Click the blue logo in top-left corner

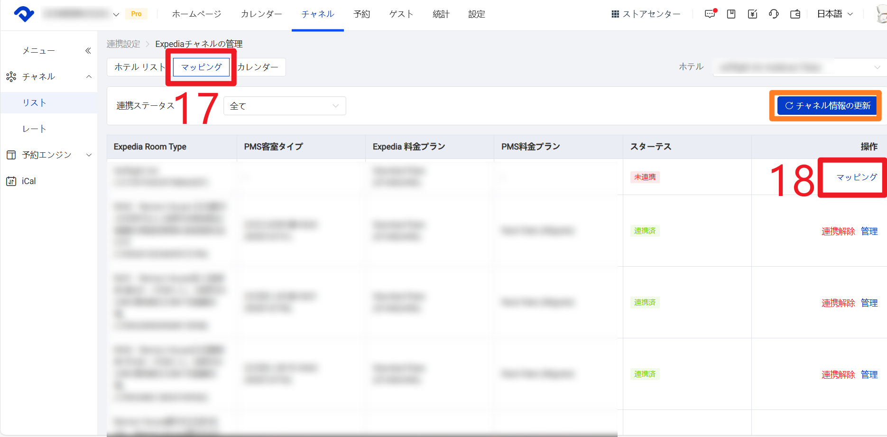[x=24, y=14]
